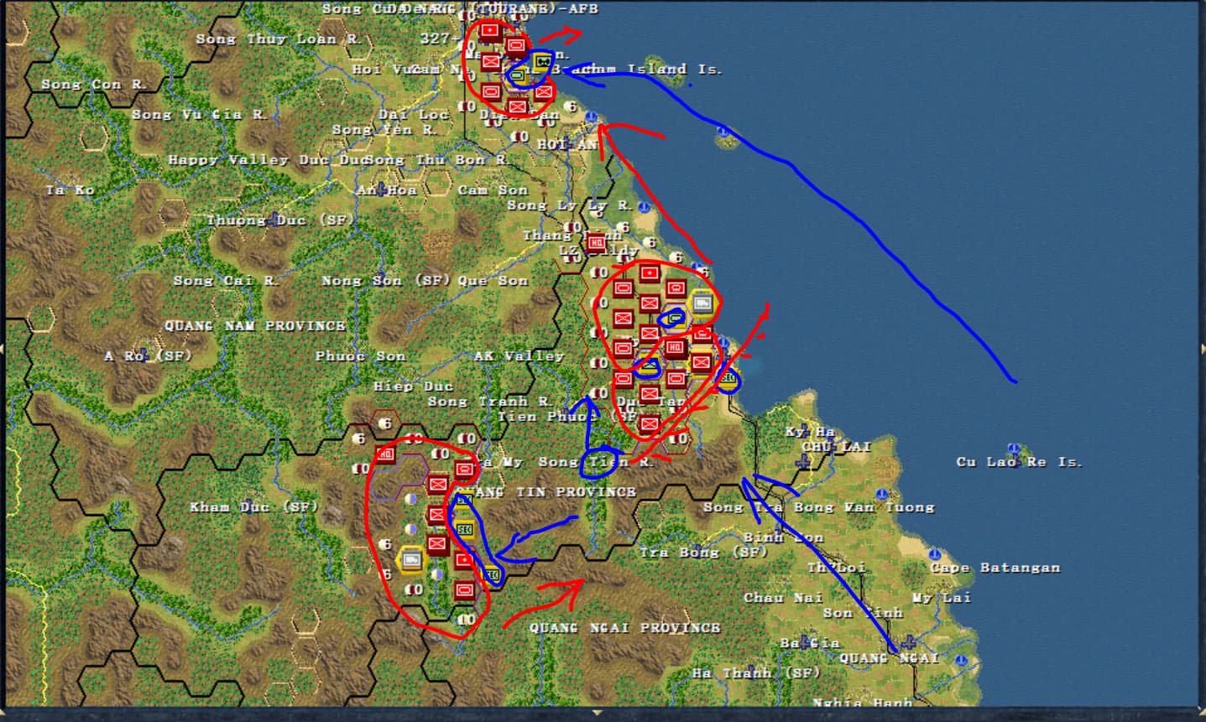Pick the gray supply truck unit in the southwestern cluster

coord(411,559)
